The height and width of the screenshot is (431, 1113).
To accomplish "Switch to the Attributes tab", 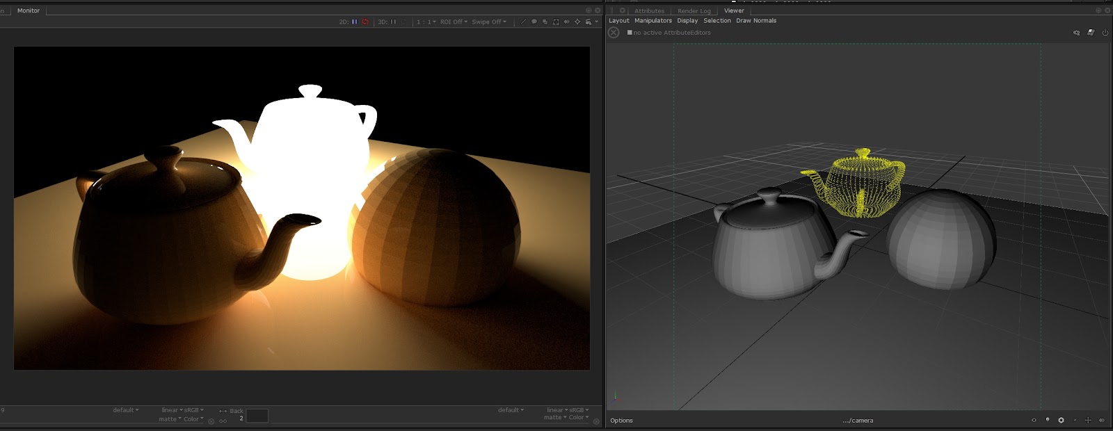I will 649,11.
